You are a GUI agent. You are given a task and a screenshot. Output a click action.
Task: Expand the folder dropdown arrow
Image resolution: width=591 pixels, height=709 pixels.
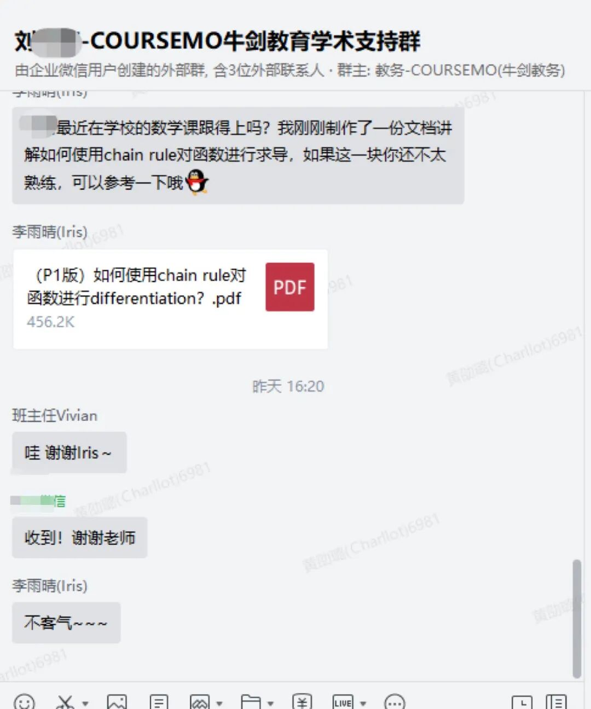[x=270, y=704]
